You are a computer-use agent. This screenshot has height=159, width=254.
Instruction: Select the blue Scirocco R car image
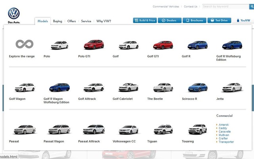tap(198, 87)
